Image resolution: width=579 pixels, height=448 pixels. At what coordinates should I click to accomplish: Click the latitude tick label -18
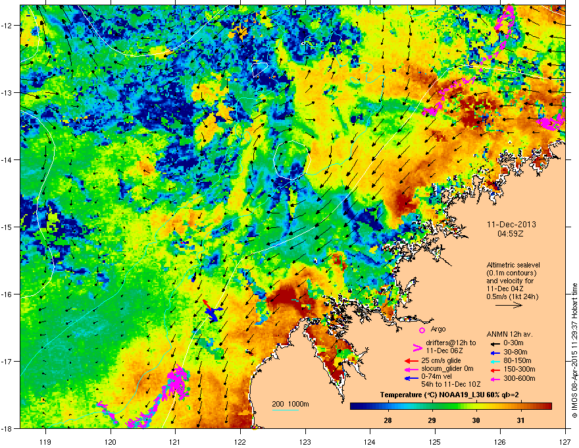(7, 428)
